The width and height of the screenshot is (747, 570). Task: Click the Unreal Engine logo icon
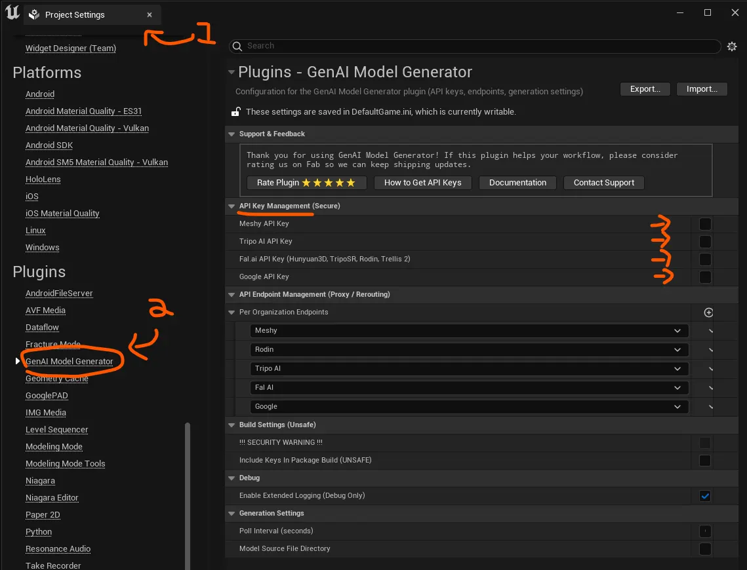click(12, 12)
